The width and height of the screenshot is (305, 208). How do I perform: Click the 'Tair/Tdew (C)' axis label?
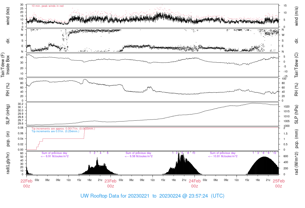click(297, 65)
